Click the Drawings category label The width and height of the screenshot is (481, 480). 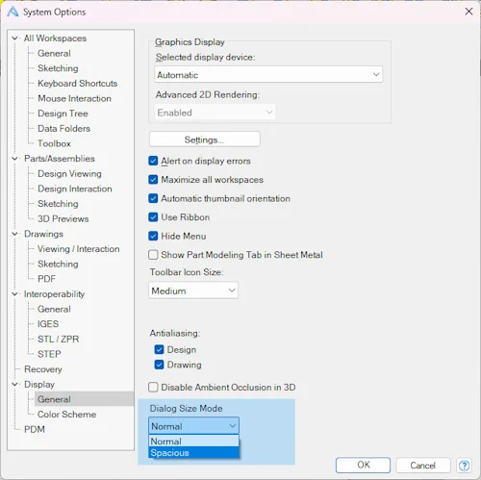pyautogui.click(x=43, y=234)
